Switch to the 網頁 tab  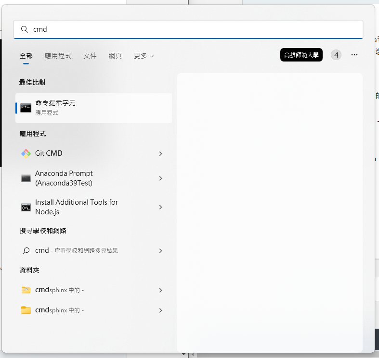click(x=115, y=56)
